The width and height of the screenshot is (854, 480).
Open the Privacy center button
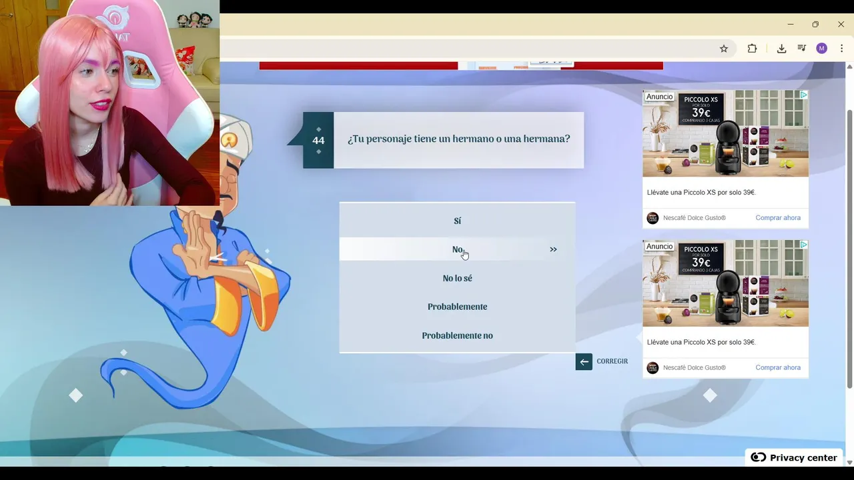point(794,457)
